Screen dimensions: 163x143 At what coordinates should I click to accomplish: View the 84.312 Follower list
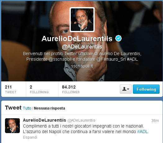[71, 89]
